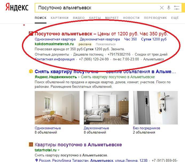The height and width of the screenshot is (162, 185).
Task: Click the yellow Яндекс.Недвижимость favicon icon
Action: pyautogui.click(x=31, y=71)
